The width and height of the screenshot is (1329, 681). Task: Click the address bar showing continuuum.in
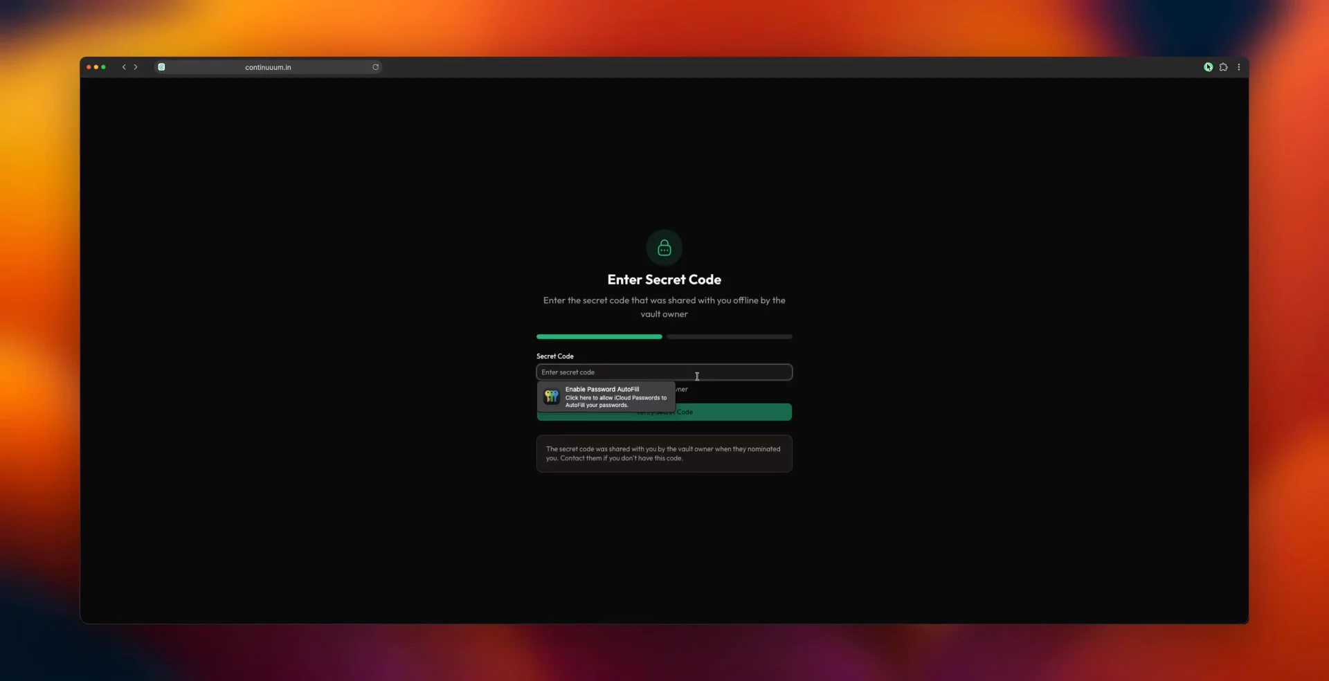269,67
